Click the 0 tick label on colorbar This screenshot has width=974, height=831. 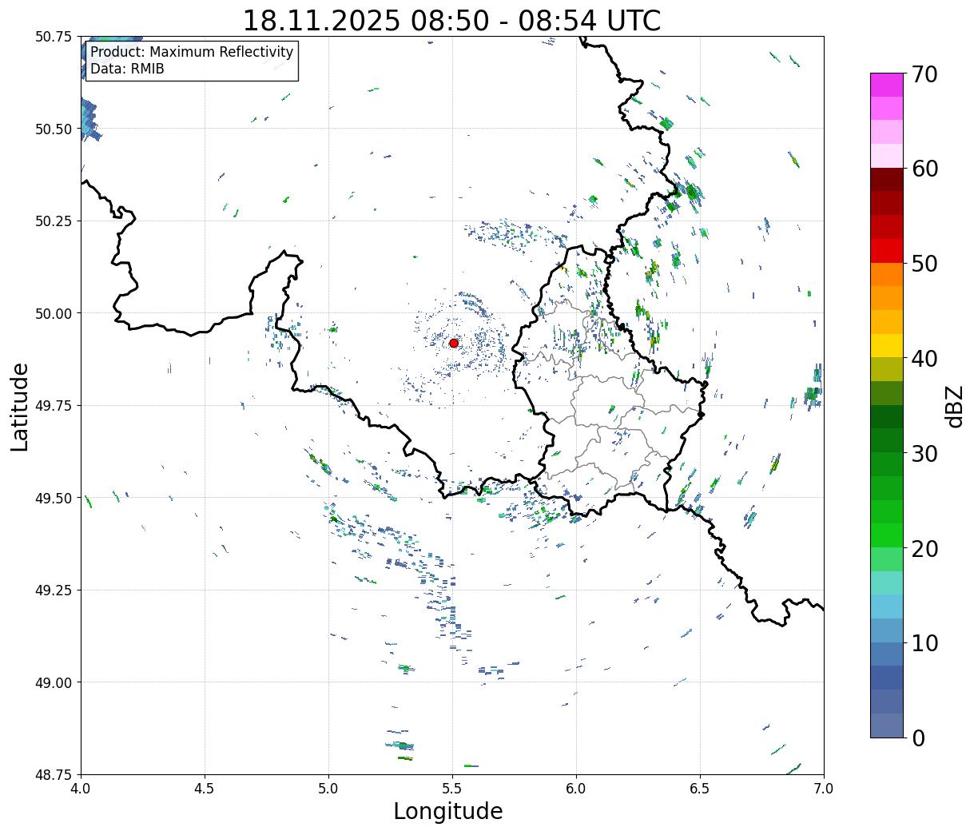point(917,738)
